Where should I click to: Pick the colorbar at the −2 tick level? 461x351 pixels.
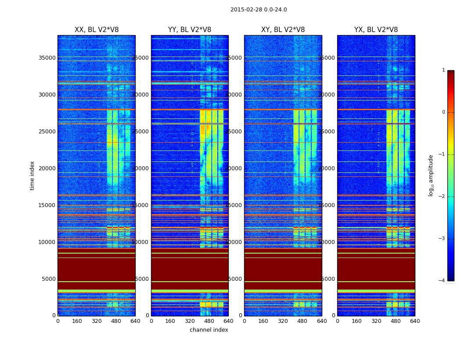(450, 197)
